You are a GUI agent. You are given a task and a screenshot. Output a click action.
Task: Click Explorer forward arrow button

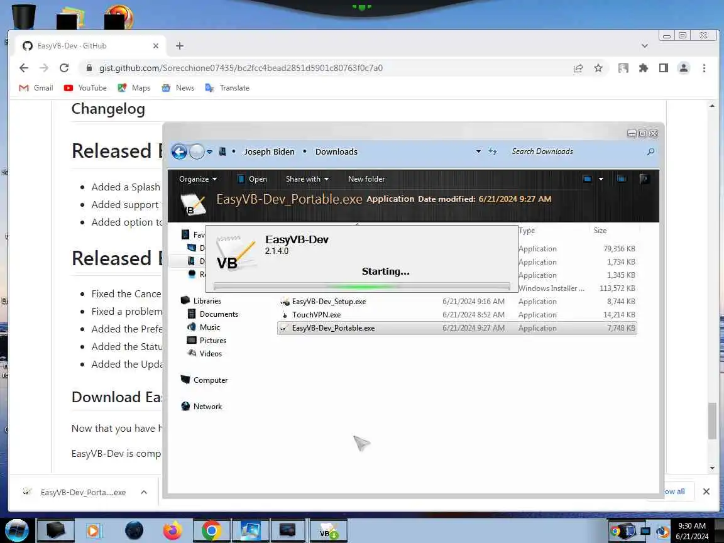pos(197,151)
